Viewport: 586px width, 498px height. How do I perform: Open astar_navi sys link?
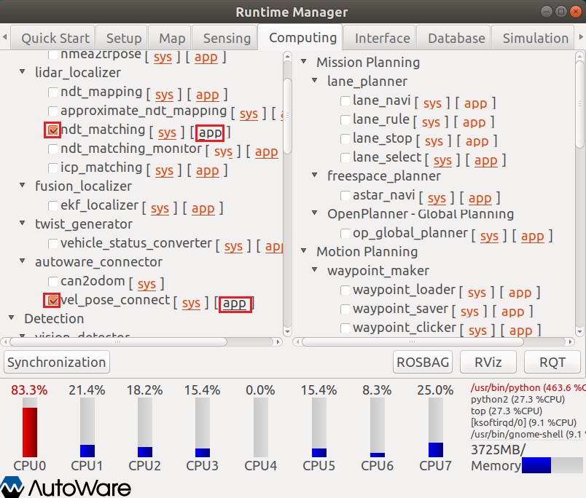(x=437, y=199)
